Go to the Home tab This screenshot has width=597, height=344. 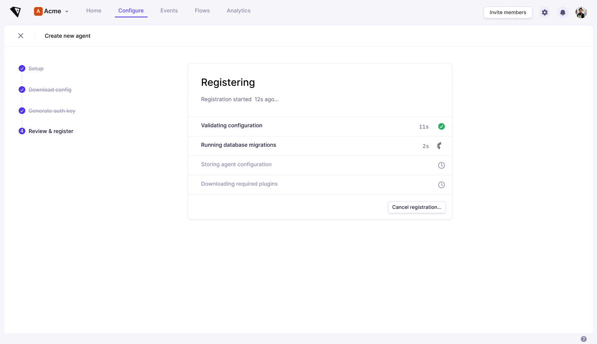[x=94, y=11]
